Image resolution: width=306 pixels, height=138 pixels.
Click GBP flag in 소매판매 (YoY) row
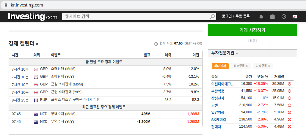pyautogui.click(x=36, y=77)
